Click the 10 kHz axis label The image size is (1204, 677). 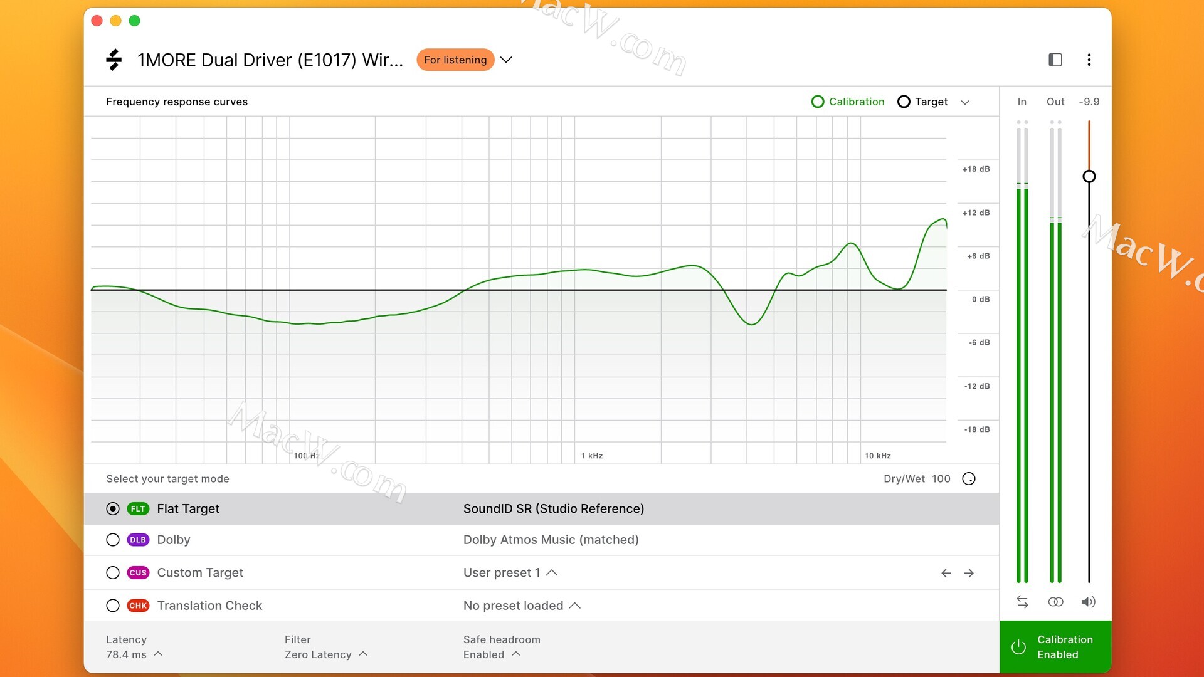click(x=877, y=456)
